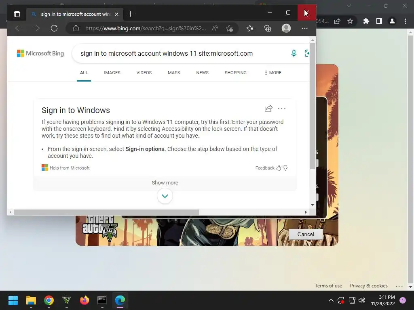Switch to the SHOPPING tab

236,73
